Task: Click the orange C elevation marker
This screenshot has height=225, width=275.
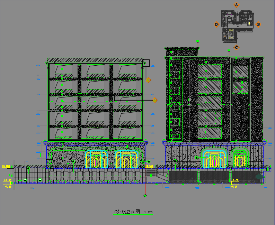Action: (x=237, y=47)
